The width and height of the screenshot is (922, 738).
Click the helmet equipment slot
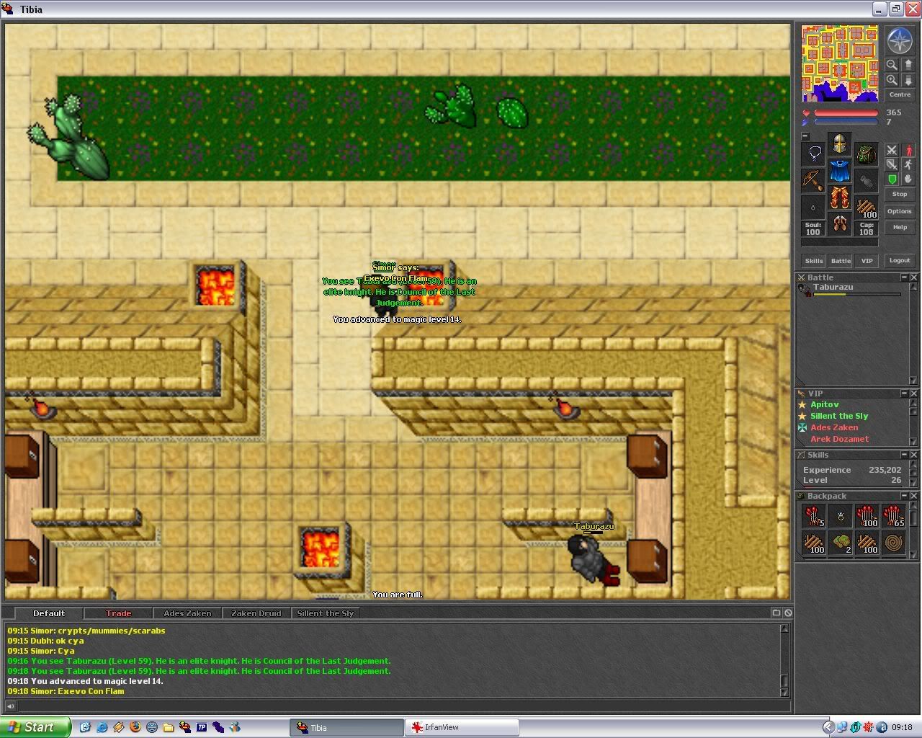839,144
